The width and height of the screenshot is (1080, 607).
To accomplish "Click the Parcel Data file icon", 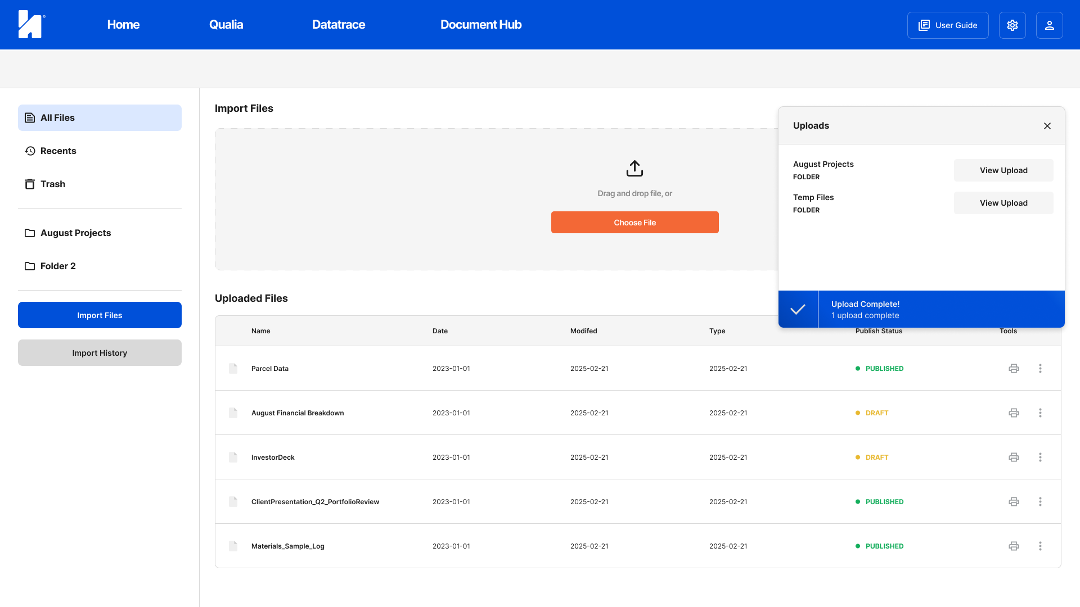I will [x=233, y=369].
